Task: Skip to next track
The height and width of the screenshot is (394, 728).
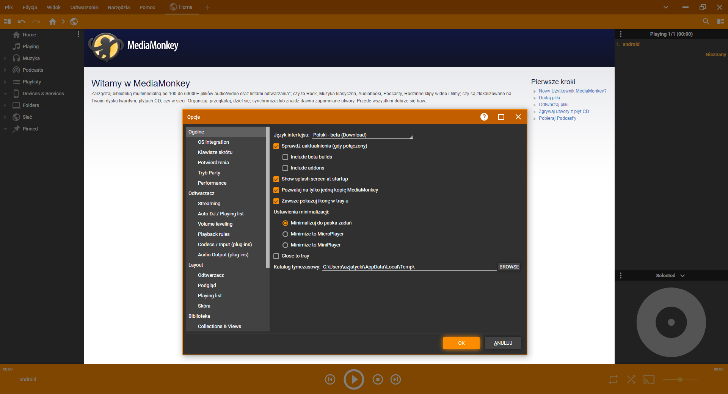Action: coord(395,379)
